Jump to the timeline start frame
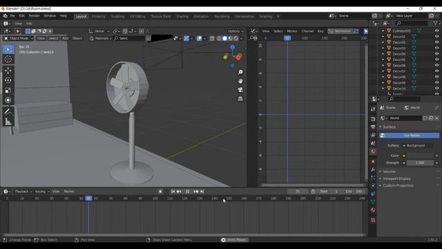This screenshot has width=442, height=249. pyautogui.click(x=173, y=192)
